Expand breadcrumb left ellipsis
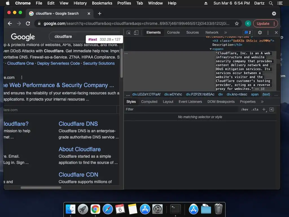Screen dimensions: 289x217 point(128,95)
